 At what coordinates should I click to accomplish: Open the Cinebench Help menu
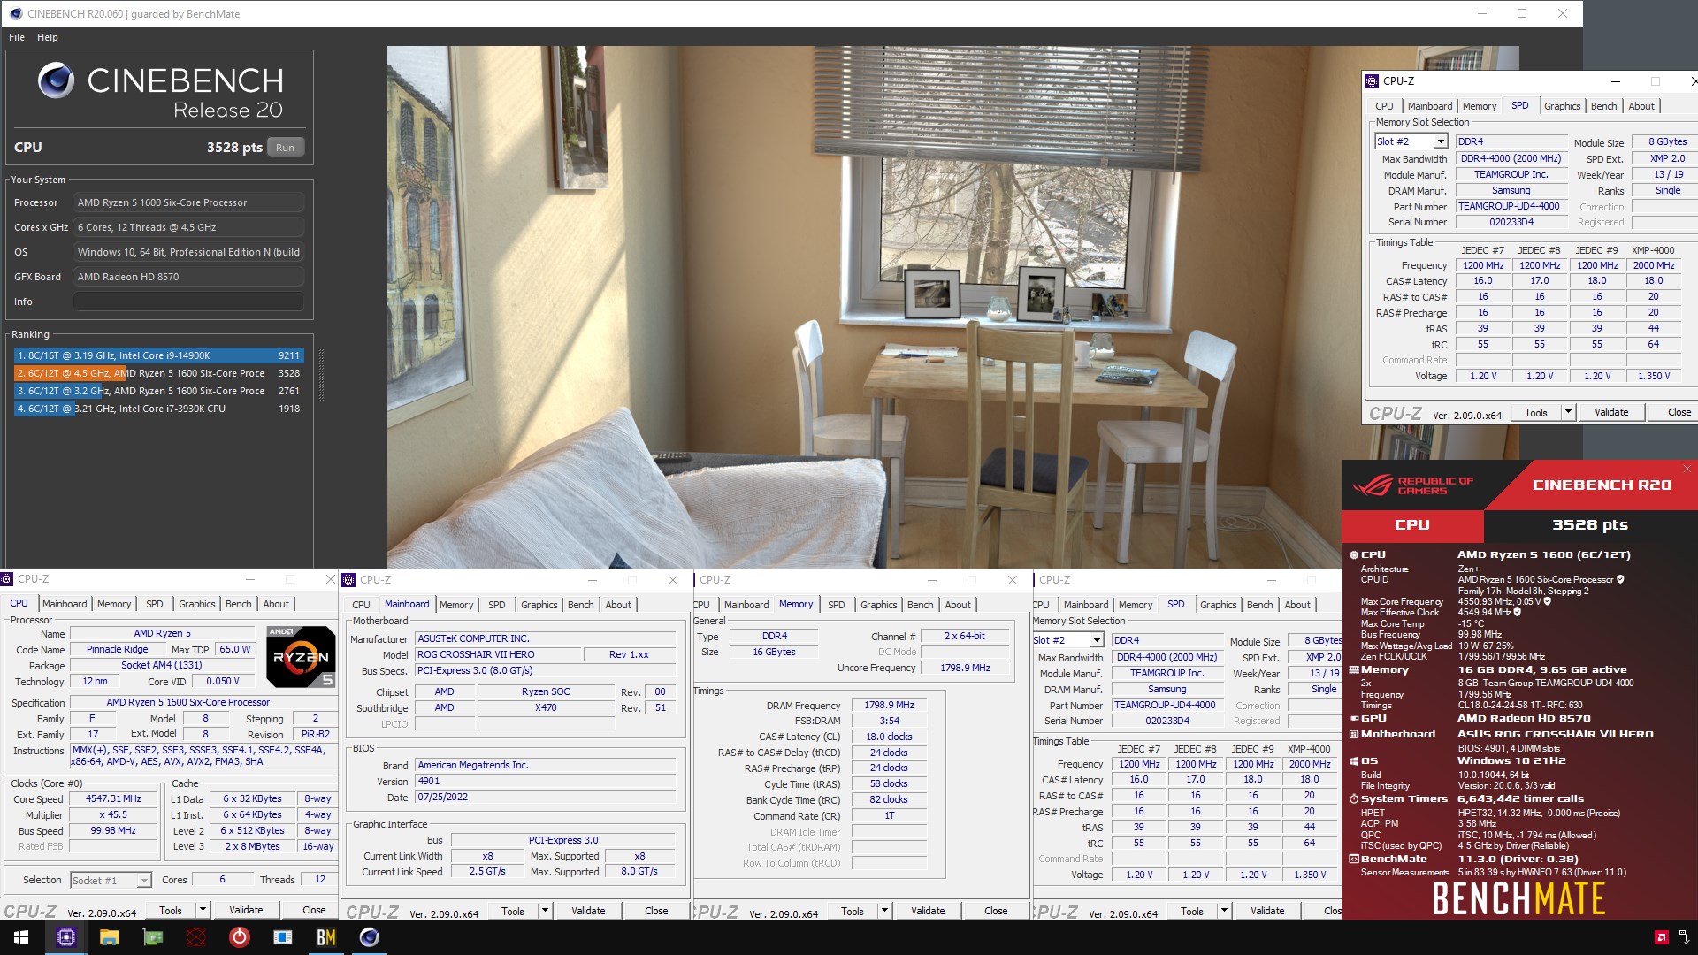[x=48, y=37]
